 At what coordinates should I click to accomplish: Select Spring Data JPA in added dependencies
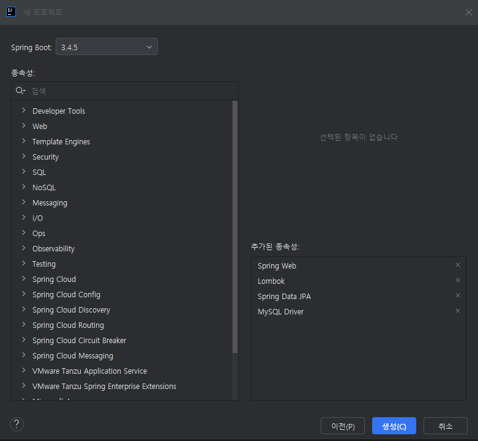284,296
